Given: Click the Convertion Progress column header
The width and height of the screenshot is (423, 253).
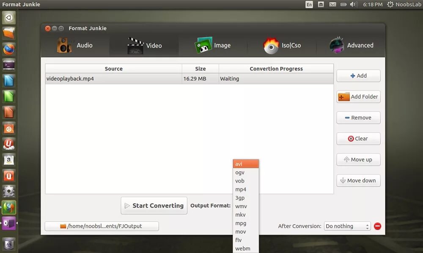Looking at the screenshot, I should click(276, 69).
